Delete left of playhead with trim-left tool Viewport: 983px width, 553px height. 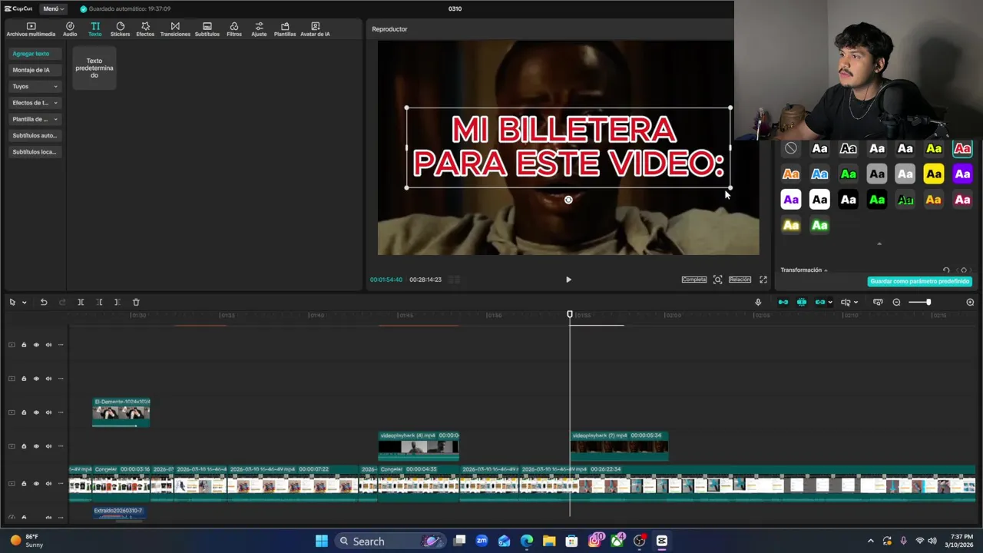coord(99,302)
